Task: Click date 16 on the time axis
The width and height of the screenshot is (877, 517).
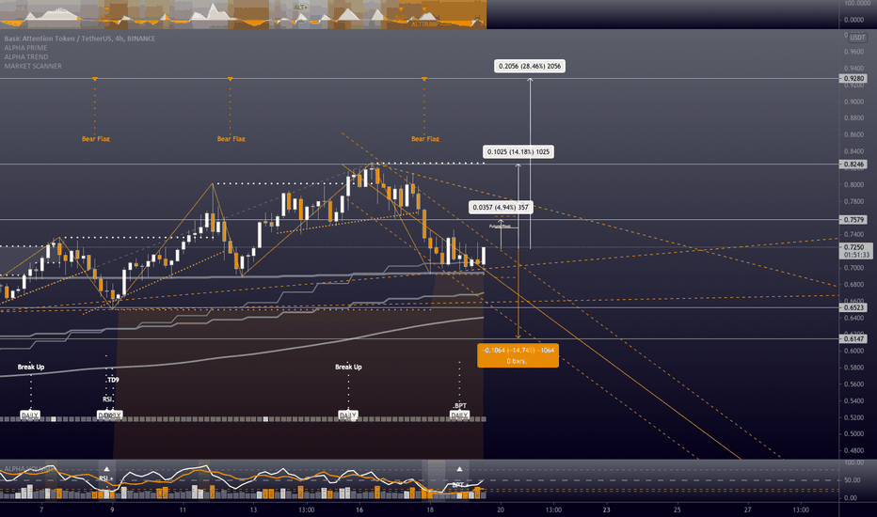Action: 359,509
